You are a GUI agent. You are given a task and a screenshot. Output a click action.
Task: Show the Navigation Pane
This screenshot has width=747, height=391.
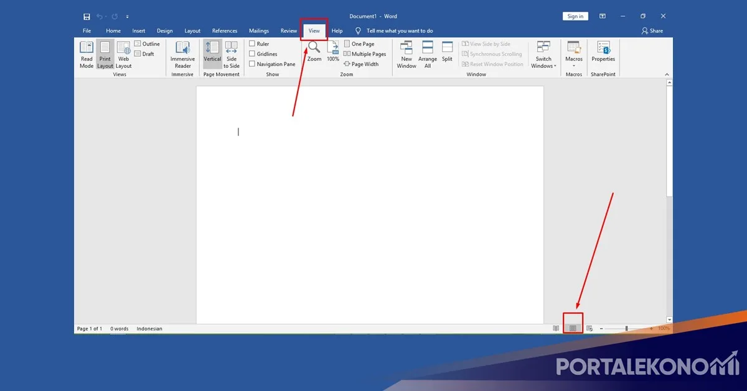pyautogui.click(x=252, y=64)
